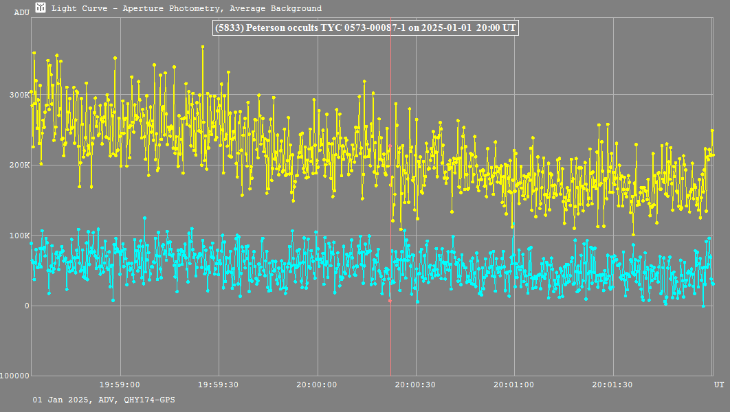Image resolution: width=730 pixels, height=412 pixels.
Task: Click the light curve app icon in title bar
Action: (41, 8)
